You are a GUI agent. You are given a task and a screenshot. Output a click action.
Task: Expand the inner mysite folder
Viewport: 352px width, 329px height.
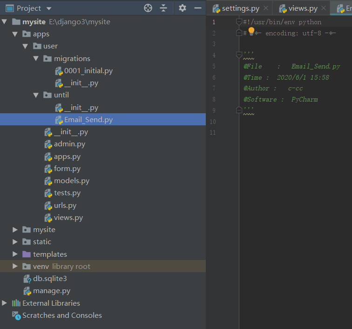click(15, 230)
